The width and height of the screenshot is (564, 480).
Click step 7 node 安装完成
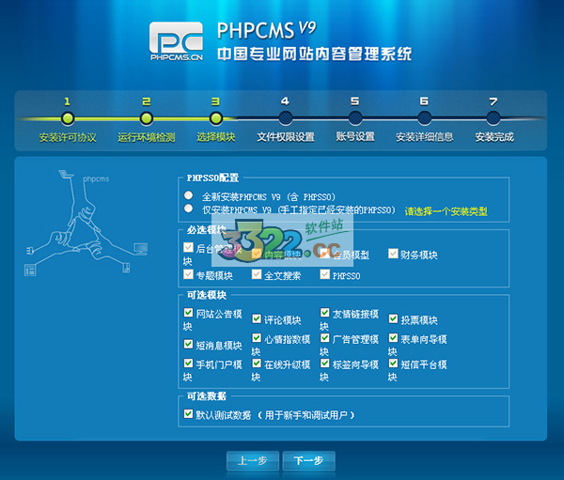pyautogui.click(x=493, y=118)
